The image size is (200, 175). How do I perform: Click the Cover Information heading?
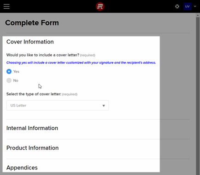[x=30, y=42]
